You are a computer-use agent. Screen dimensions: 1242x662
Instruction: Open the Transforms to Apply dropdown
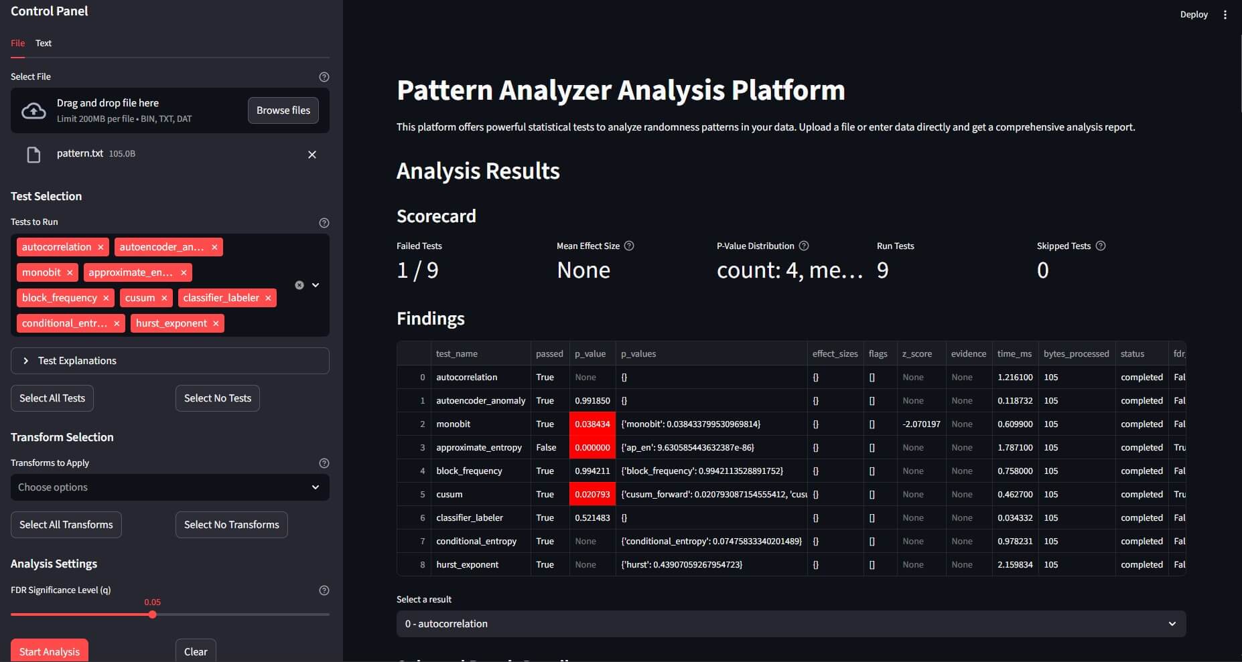[170, 487]
